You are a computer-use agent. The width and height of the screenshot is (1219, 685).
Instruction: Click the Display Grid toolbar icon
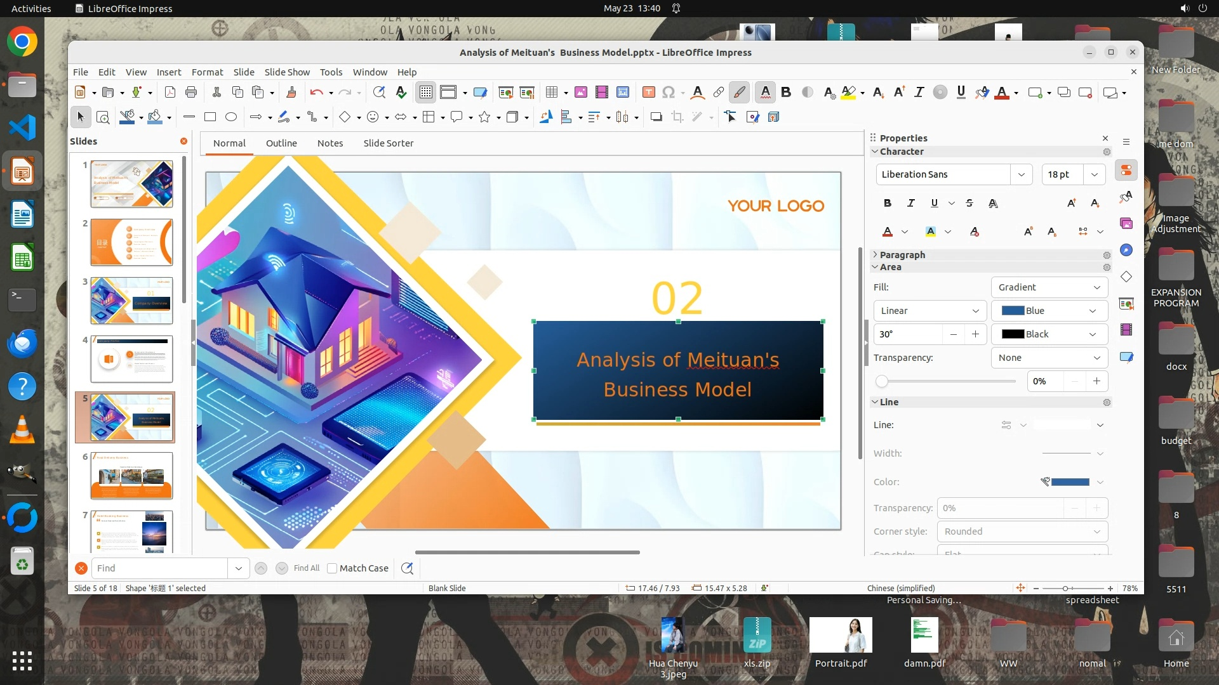(425, 93)
